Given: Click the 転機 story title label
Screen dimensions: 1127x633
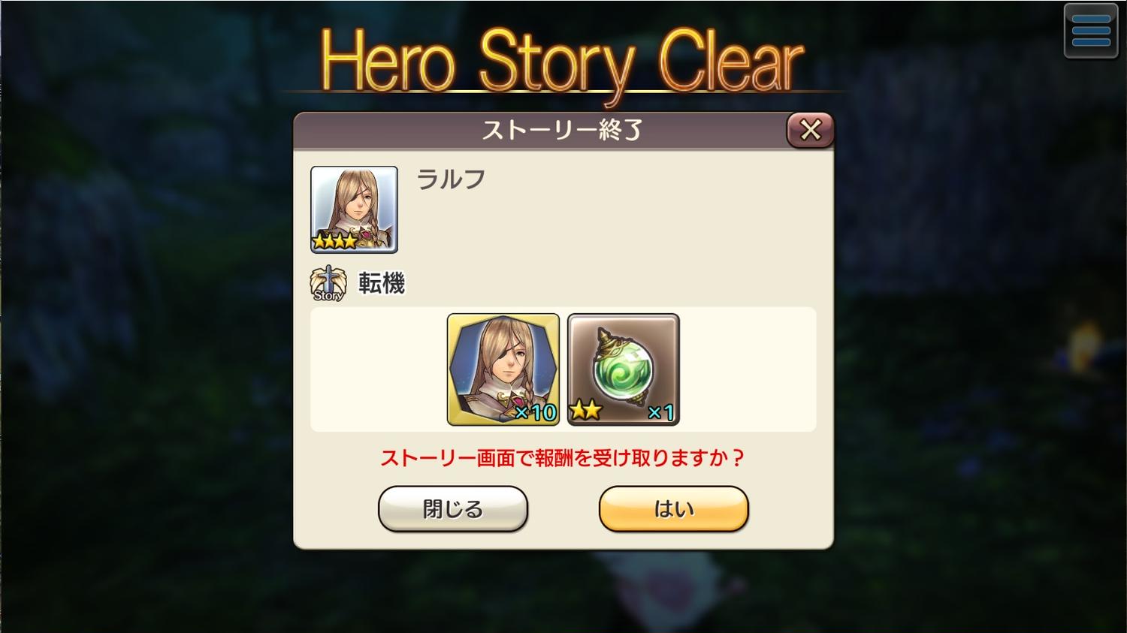Looking at the screenshot, I should tap(382, 283).
